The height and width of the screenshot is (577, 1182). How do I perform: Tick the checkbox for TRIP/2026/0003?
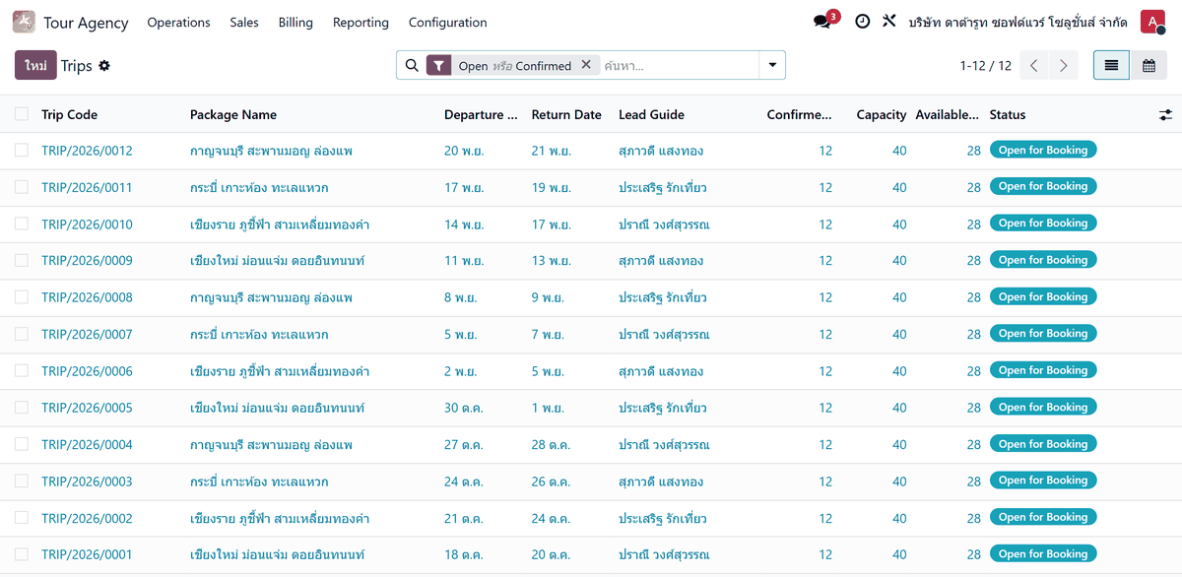pos(22,481)
